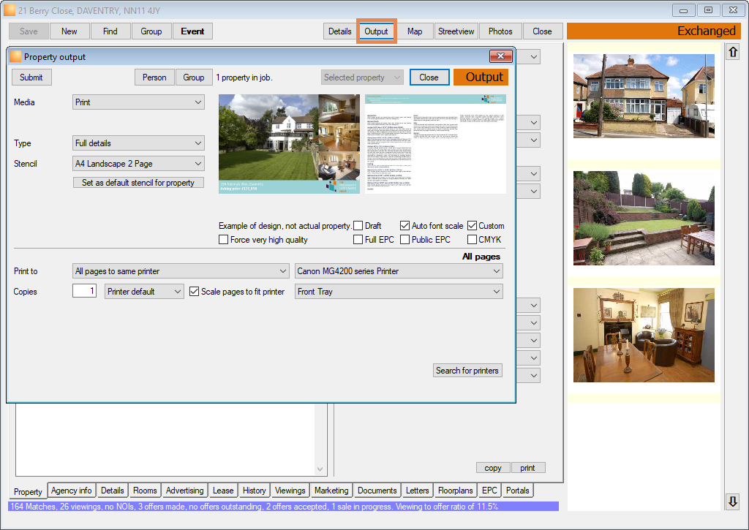Click the stencil second page text preview

coord(435,144)
